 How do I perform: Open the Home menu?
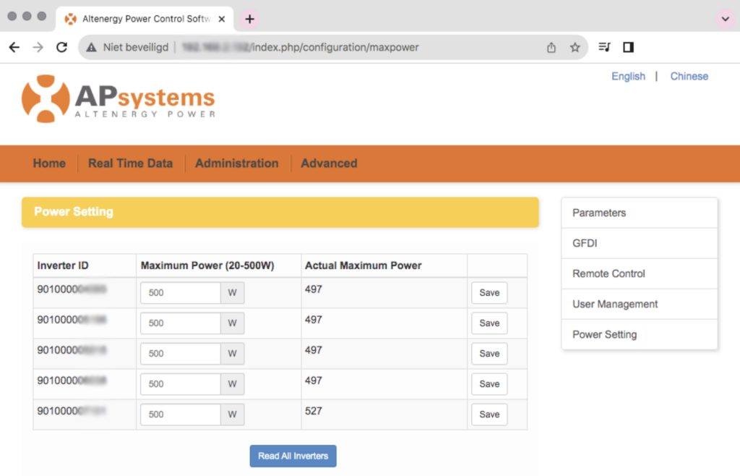49,163
